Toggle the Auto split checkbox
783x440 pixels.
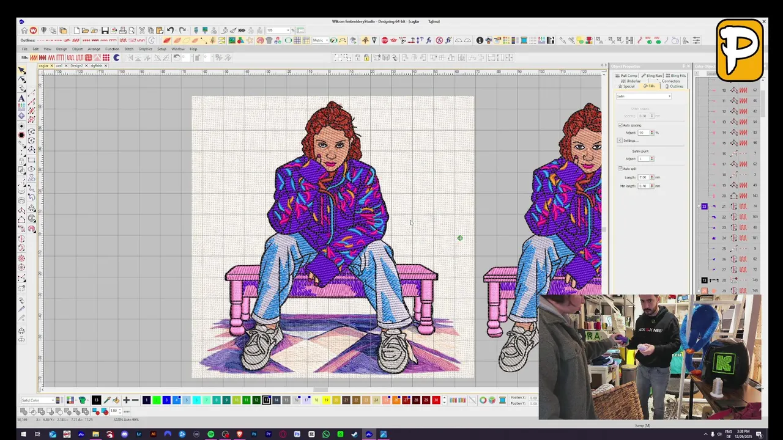tap(620, 169)
